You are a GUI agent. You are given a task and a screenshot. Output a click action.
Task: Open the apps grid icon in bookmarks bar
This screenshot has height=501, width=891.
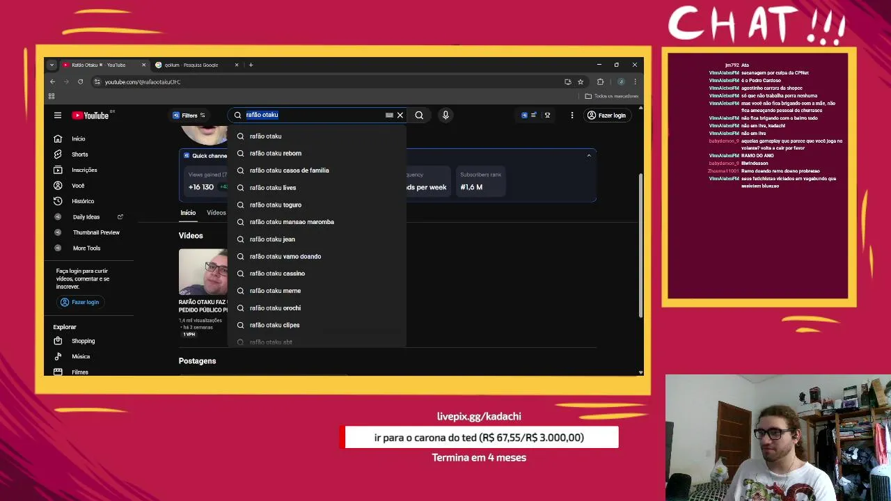(x=52, y=96)
